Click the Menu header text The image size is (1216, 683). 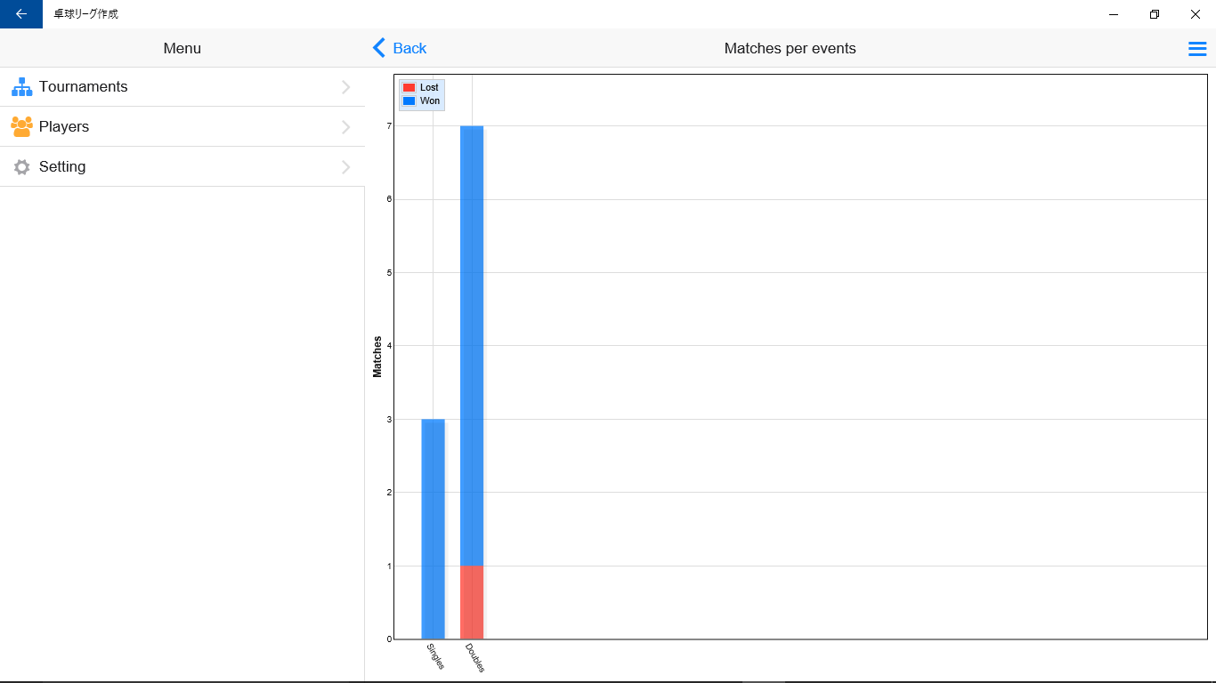click(182, 48)
